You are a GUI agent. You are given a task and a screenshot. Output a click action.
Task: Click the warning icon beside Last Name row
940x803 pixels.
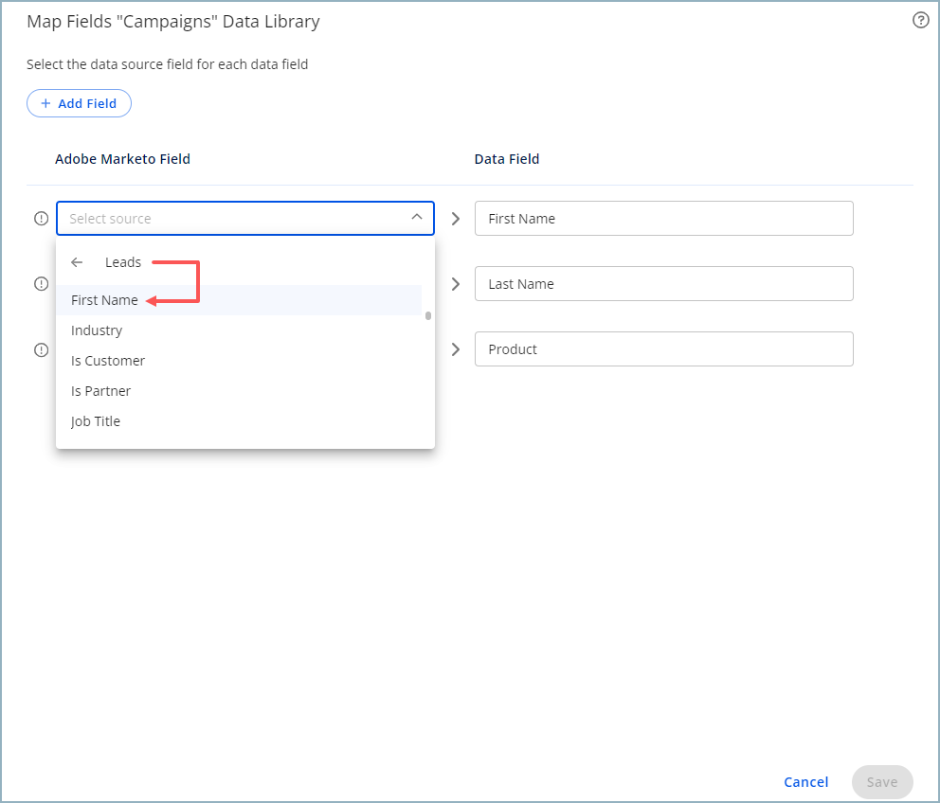tap(42, 283)
